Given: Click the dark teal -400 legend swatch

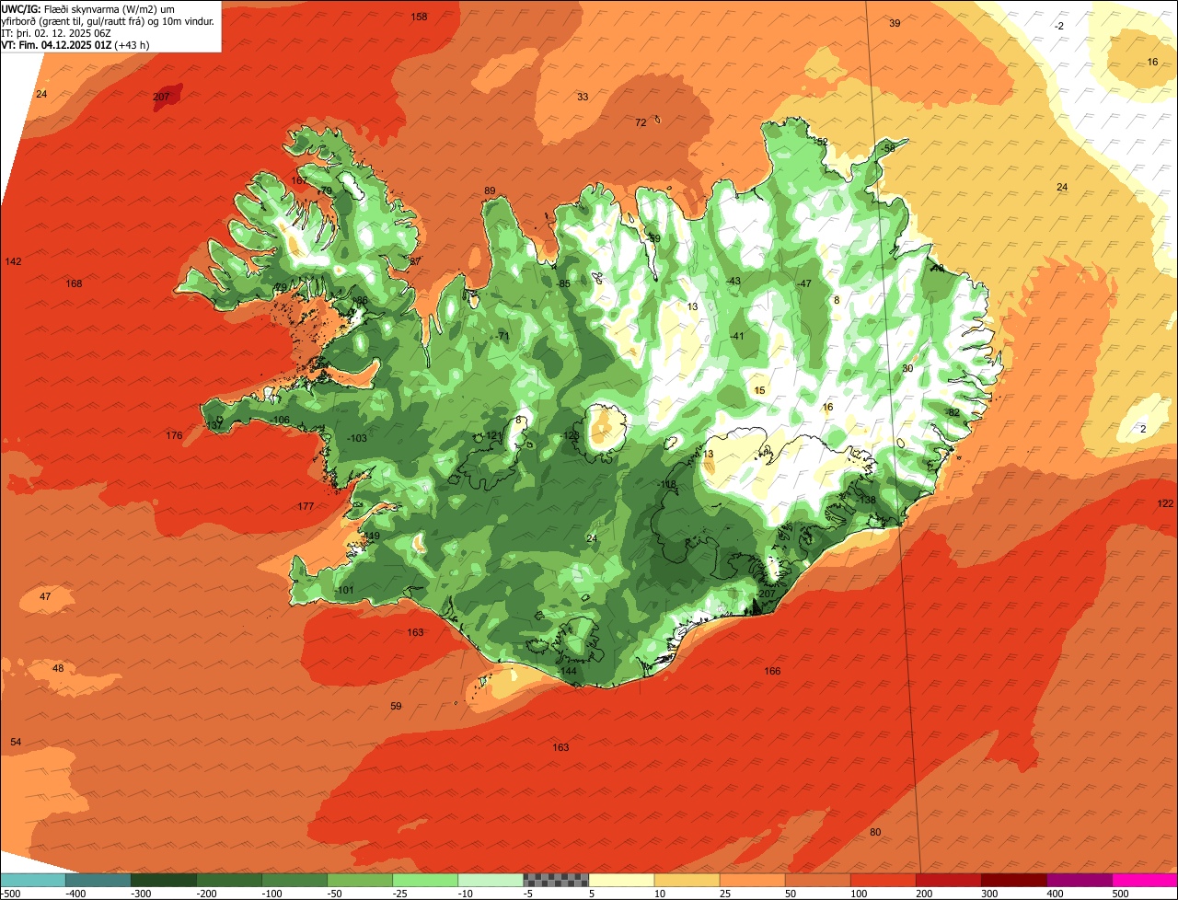Looking at the screenshot, I should coord(98,879).
